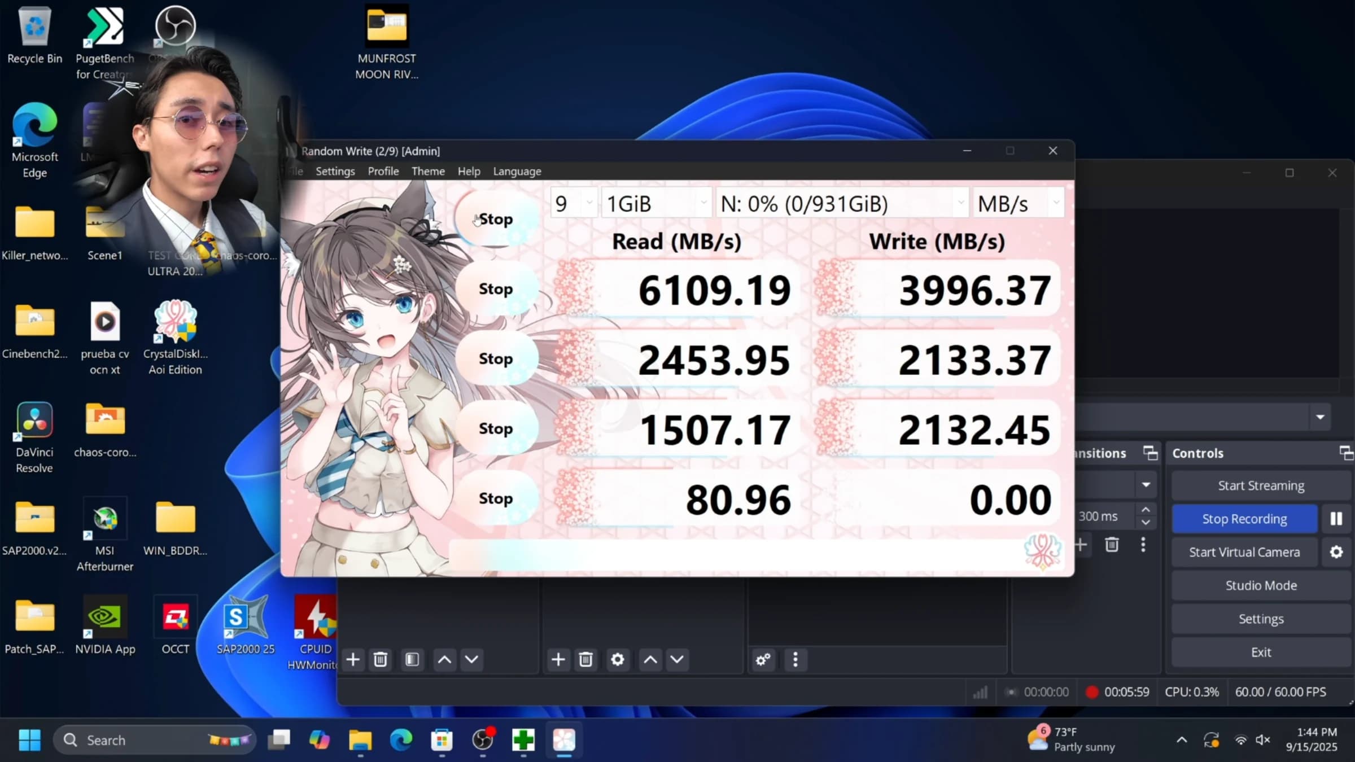Image resolution: width=1355 pixels, height=762 pixels.
Task: Open Language menu in CrystalDiskMark
Action: pos(517,171)
